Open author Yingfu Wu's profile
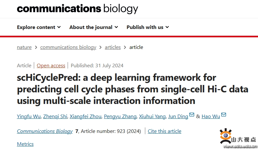The width and height of the screenshot is (258, 149). (29, 116)
